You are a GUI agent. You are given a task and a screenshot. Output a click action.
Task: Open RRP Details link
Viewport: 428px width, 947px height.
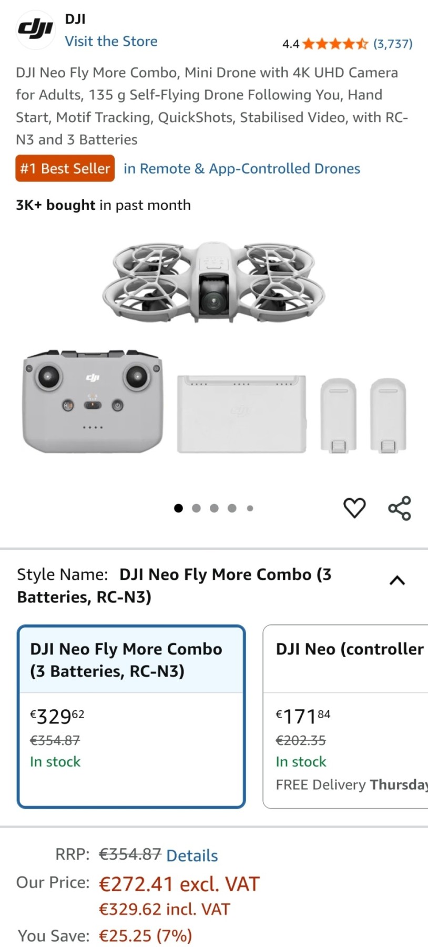click(192, 855)
